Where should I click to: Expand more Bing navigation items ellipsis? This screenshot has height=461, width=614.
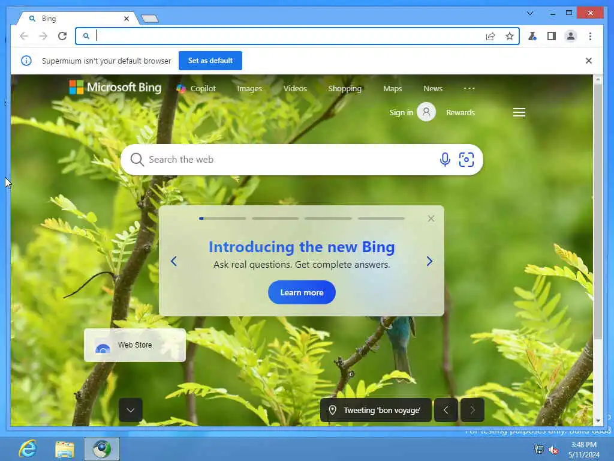coord(469,88)
